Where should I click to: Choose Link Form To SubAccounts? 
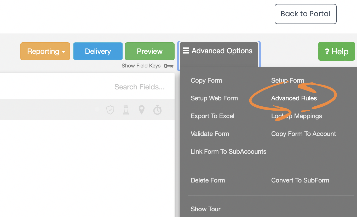[228, 152]
